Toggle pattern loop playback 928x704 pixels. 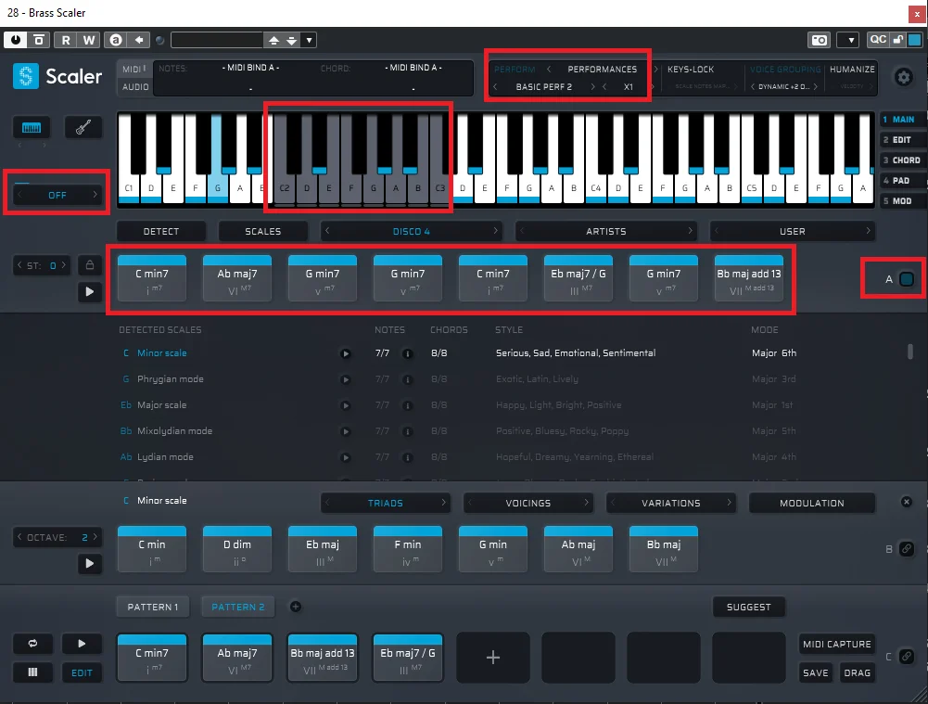click(32, 644)
